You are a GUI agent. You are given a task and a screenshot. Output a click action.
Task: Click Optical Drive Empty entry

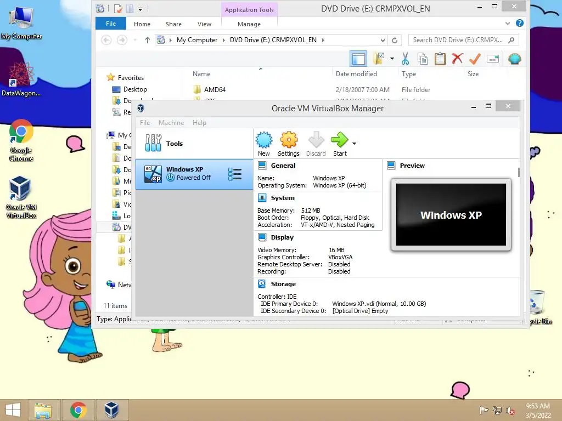pos(360,311)
